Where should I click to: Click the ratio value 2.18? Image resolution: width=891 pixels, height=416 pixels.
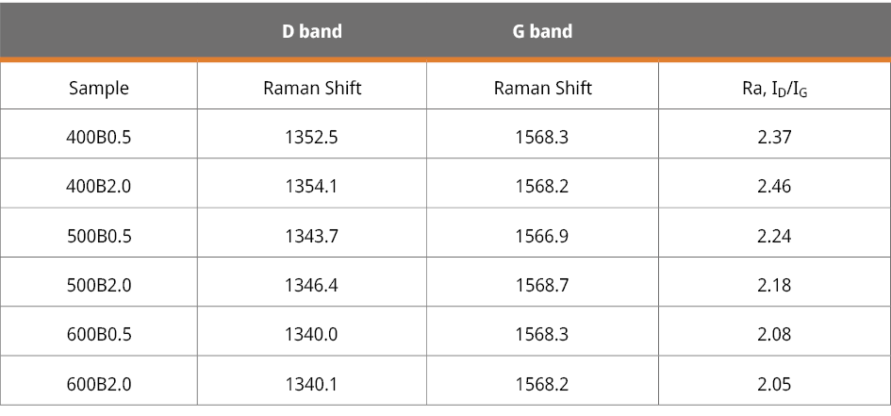pos(774,285)
